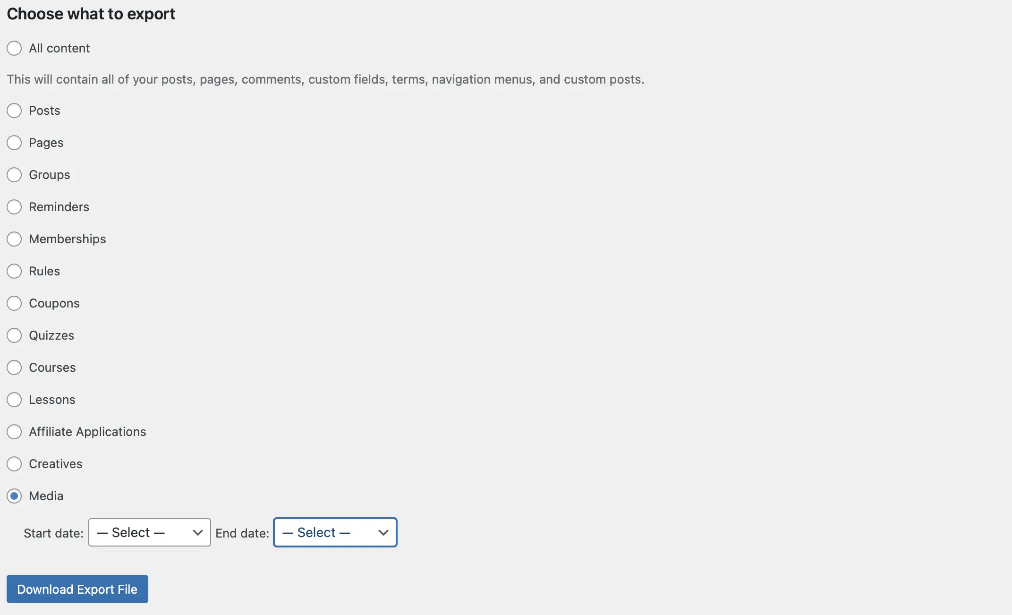
Task: Open the Start date selector dropdown
Action: point(148,532)
